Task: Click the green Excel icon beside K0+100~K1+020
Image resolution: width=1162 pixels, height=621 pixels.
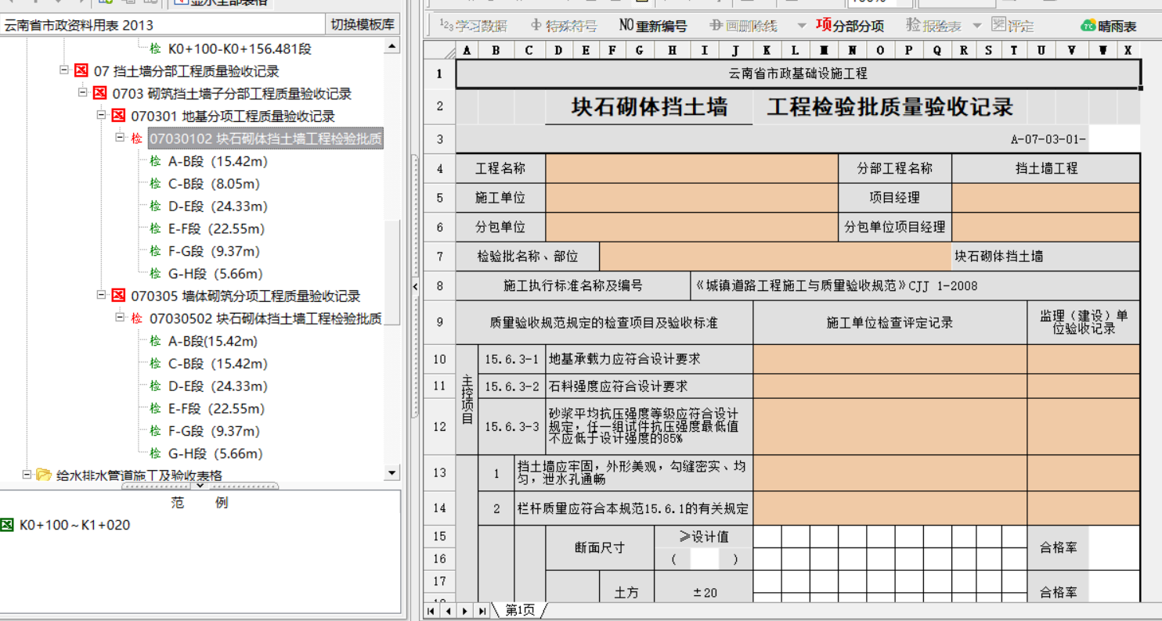Action: [x=7, y=525]
